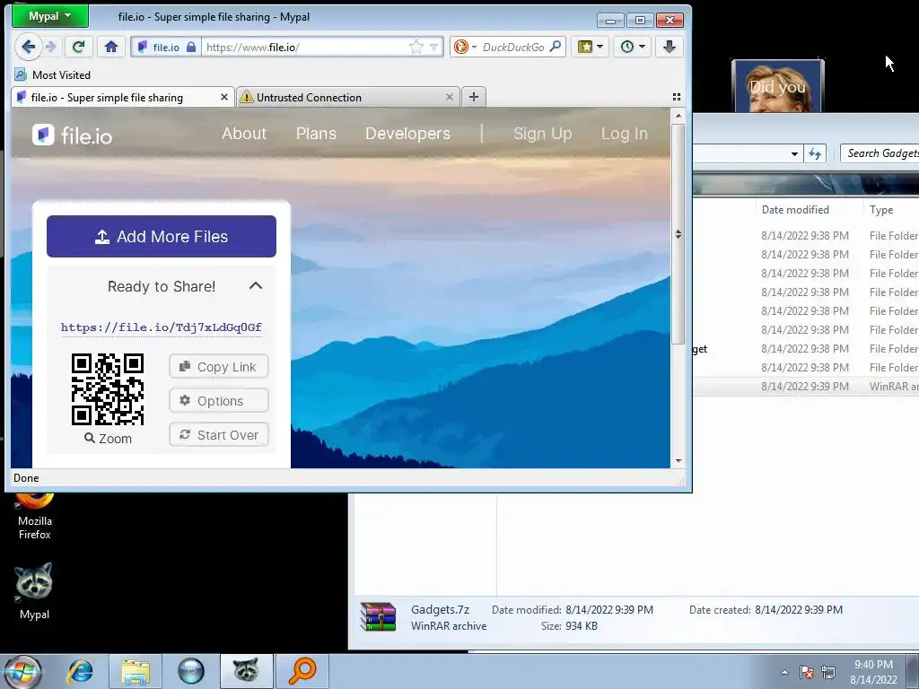
Task: Switch to the Untrusted Connection tab
Action: pos(348,97)
